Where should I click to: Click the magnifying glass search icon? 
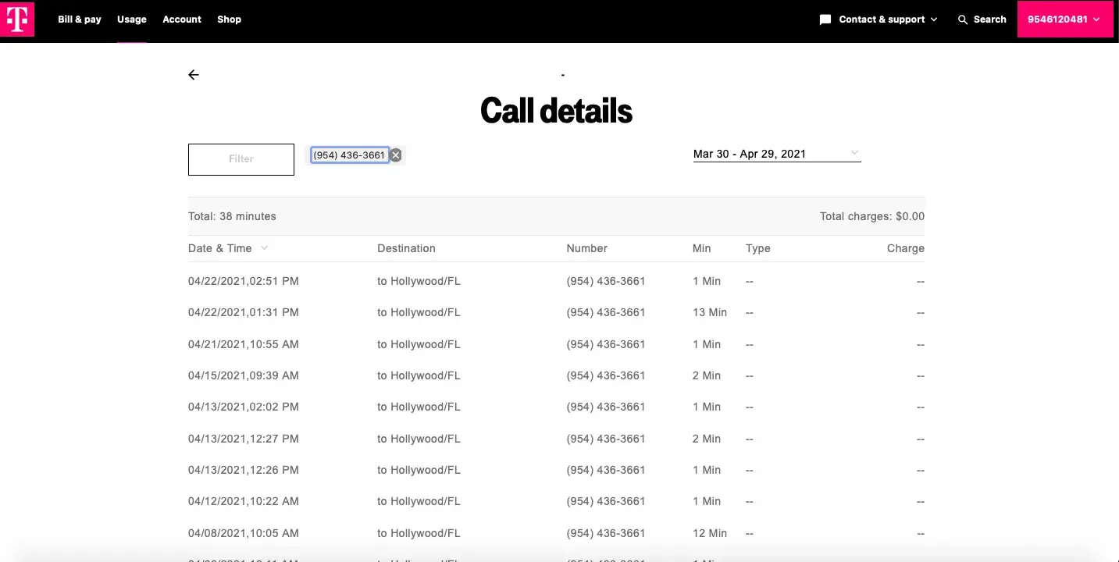pyautogui.click(x=963, y=20)
